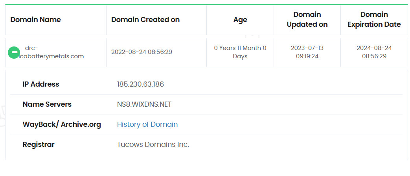The width and height of the screenshot is (410, 176).
Task: Select the IP value 185.230.63.186
Action: coord(140,84)
